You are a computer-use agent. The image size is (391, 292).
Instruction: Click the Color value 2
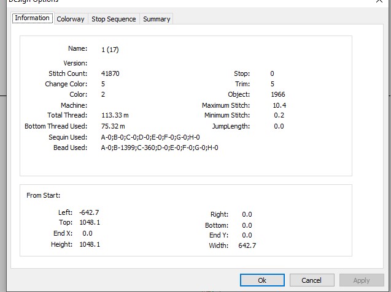point(103,94)
